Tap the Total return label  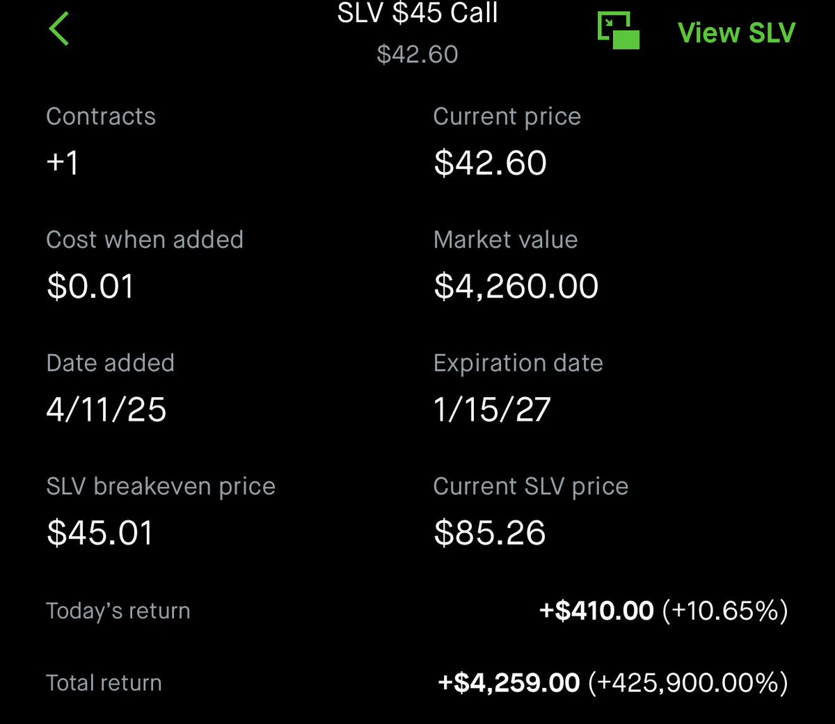tap(104, 683)
